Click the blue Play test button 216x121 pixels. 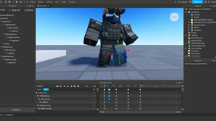(17, 2)
